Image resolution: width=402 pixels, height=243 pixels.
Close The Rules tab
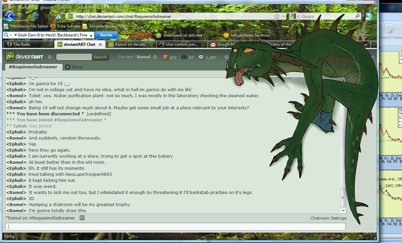pyautogui.click(x=49, y=45)
